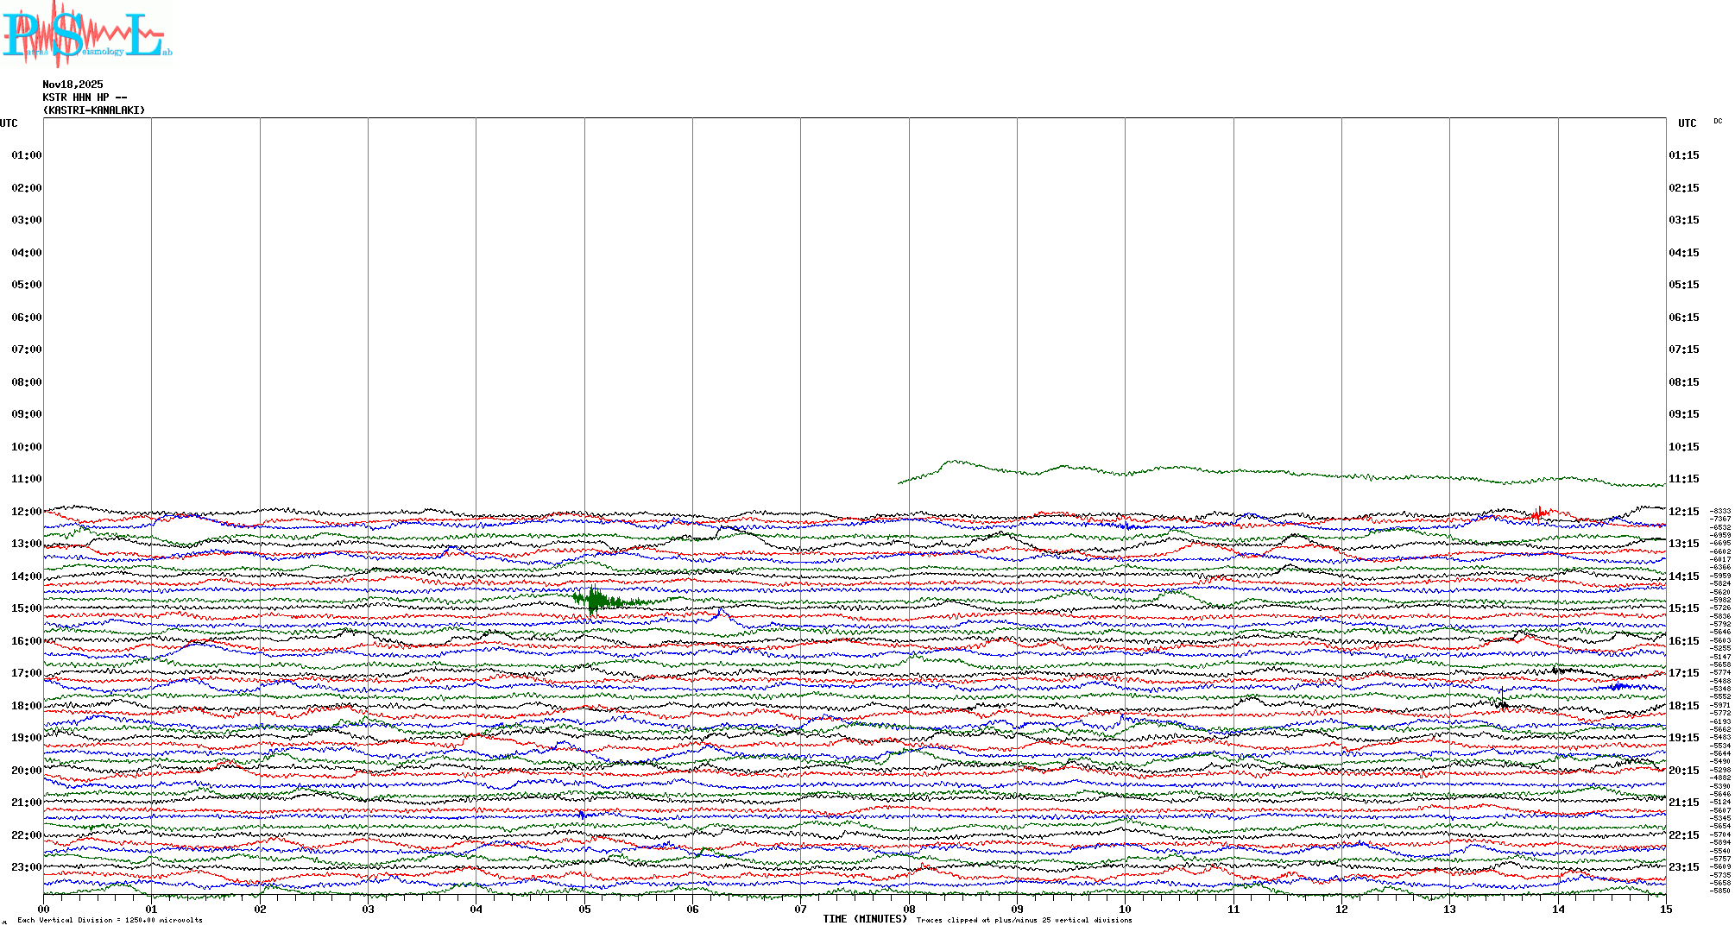Click the 11:15 label on right axis
This screenshot has height=932, width=1735.
click(1683, 479)
